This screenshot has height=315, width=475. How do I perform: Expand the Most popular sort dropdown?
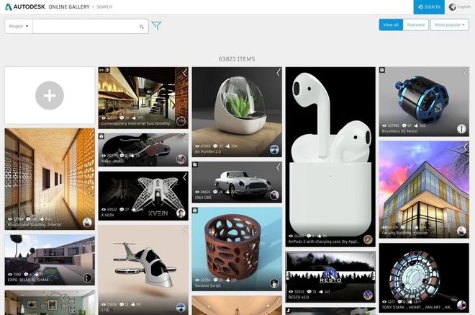(450, 25)
